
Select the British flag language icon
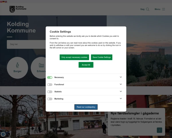6,1
